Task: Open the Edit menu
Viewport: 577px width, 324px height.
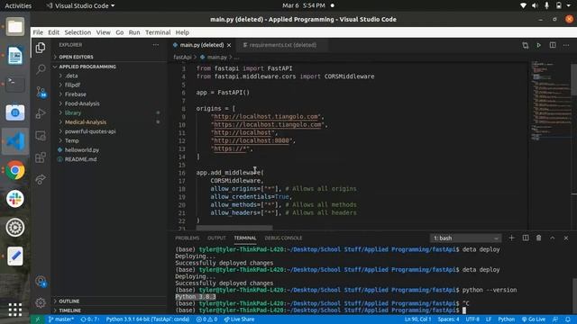Action: 53,32
